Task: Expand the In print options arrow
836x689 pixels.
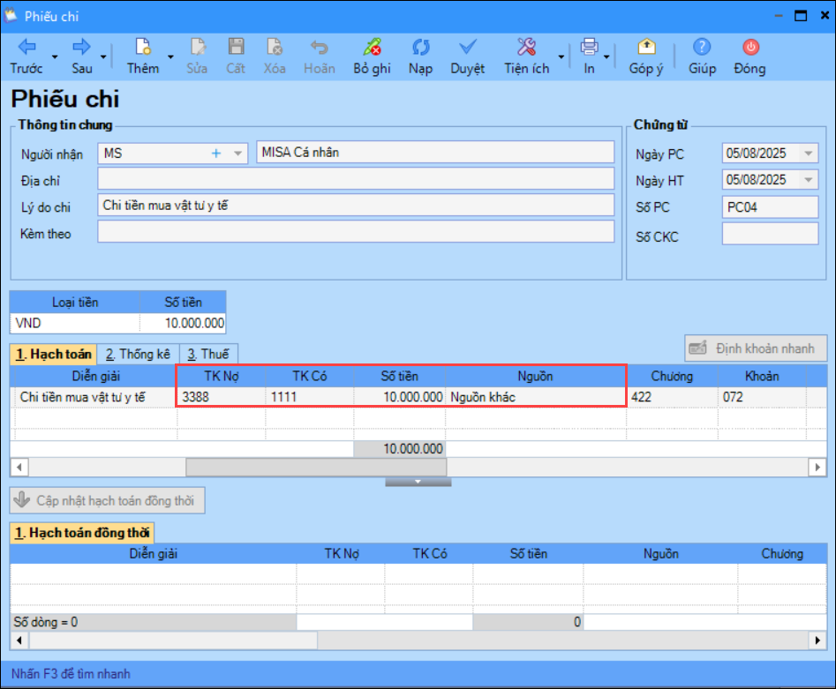Action: [606, 56]
